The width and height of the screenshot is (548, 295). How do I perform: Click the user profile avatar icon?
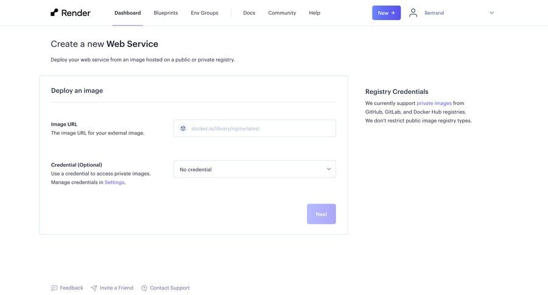(x=413, y=13)
